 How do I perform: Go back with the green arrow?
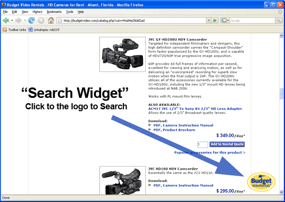6,20
